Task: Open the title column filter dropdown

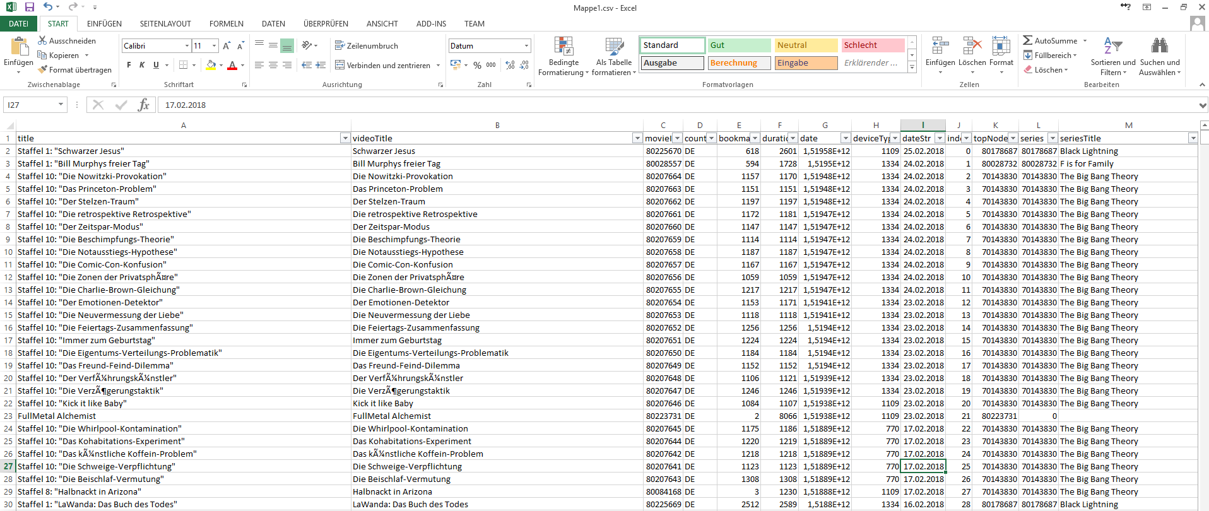Action: tap(345, 138)
